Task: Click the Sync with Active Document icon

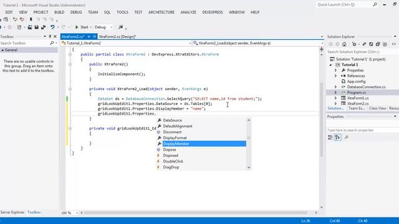Action: (x=364, y=44)
